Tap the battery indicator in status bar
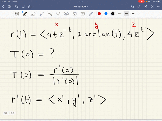This screenshot has width=162, height=121. pos(159,1)
